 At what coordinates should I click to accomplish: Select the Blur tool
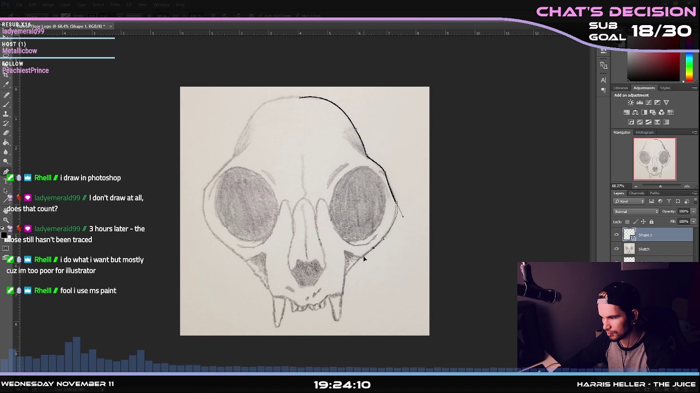[x=6, y=152]
